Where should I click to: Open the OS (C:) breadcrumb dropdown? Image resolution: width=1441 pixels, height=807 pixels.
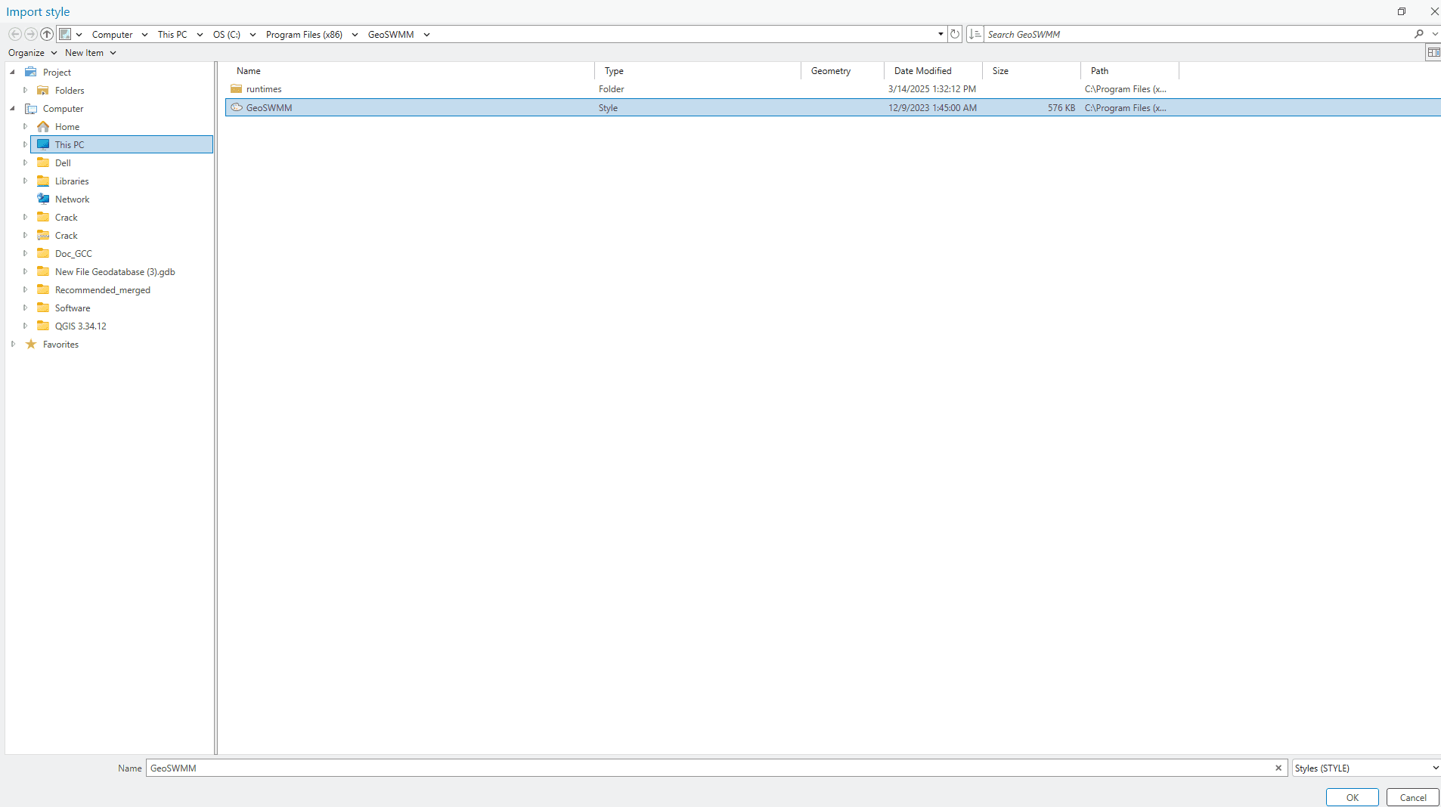(x=252, y=34)
